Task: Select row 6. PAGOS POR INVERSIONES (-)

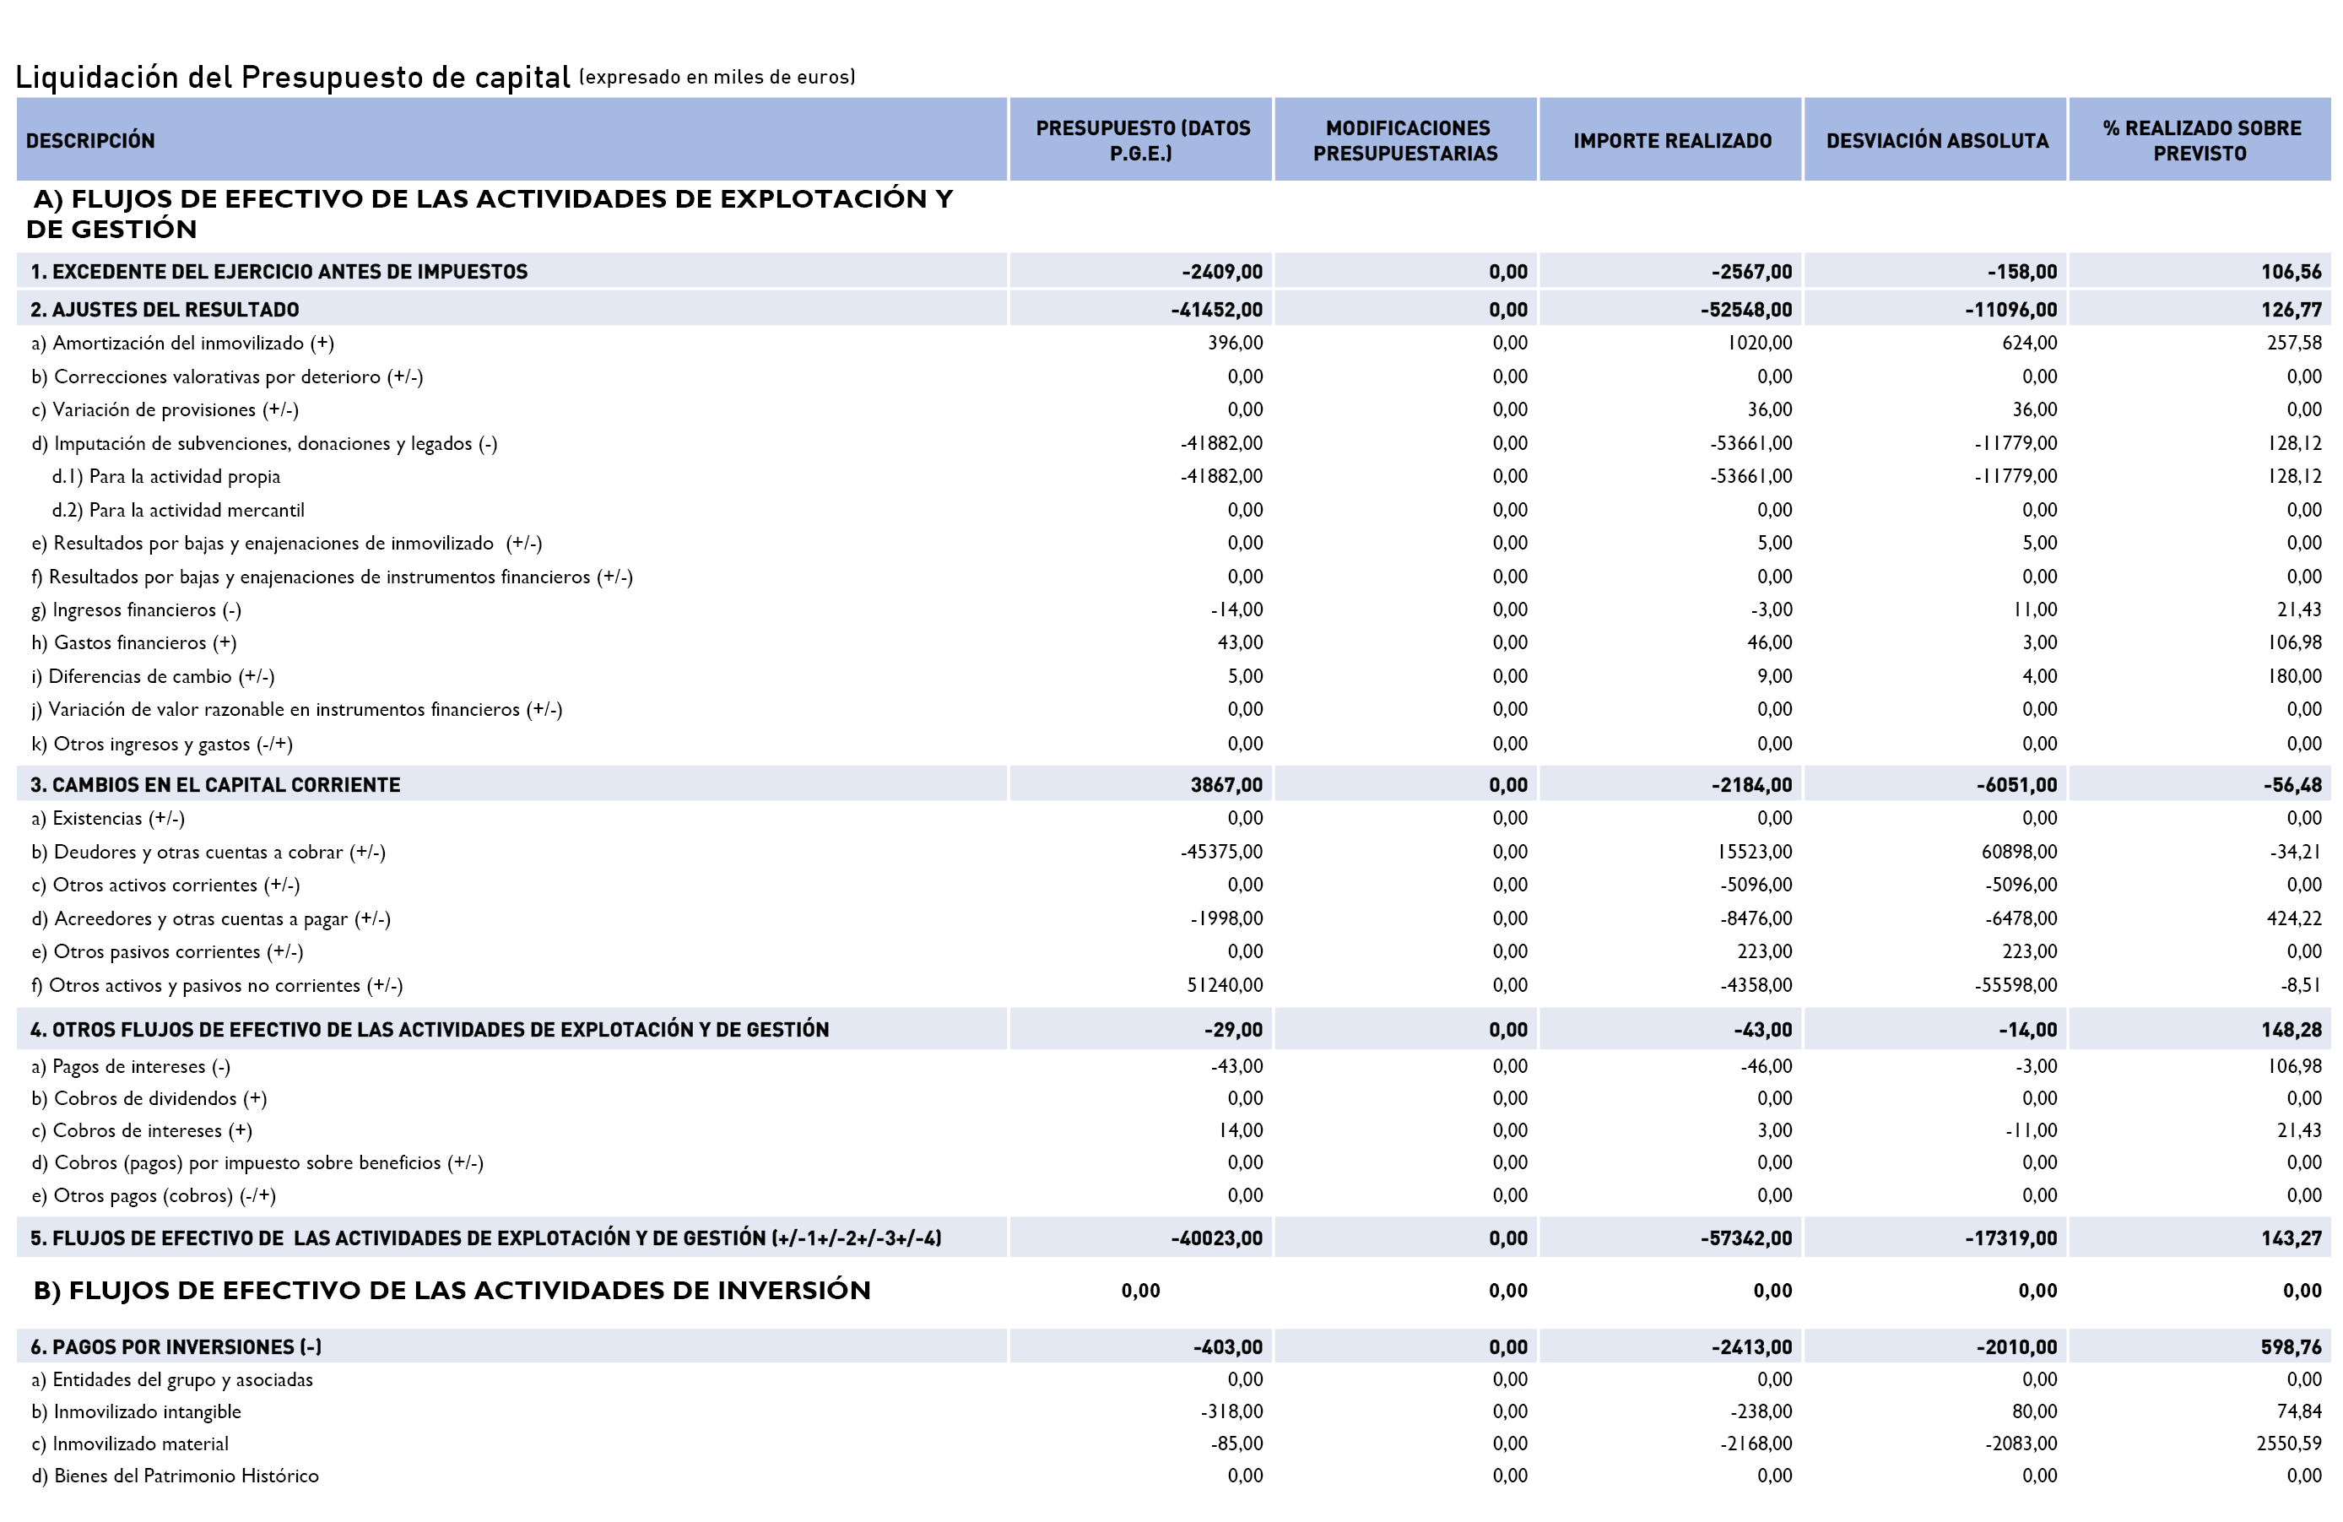Action: click(1173, 1346)
